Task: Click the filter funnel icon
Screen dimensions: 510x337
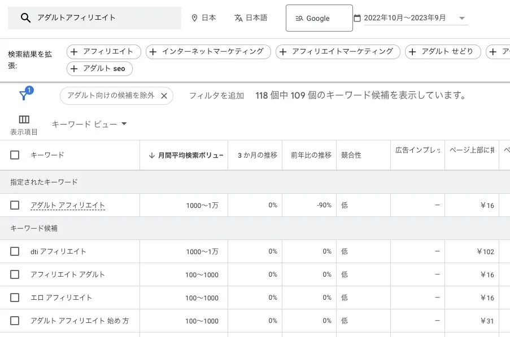Action: pyautogui.click(x=23, y=95)
